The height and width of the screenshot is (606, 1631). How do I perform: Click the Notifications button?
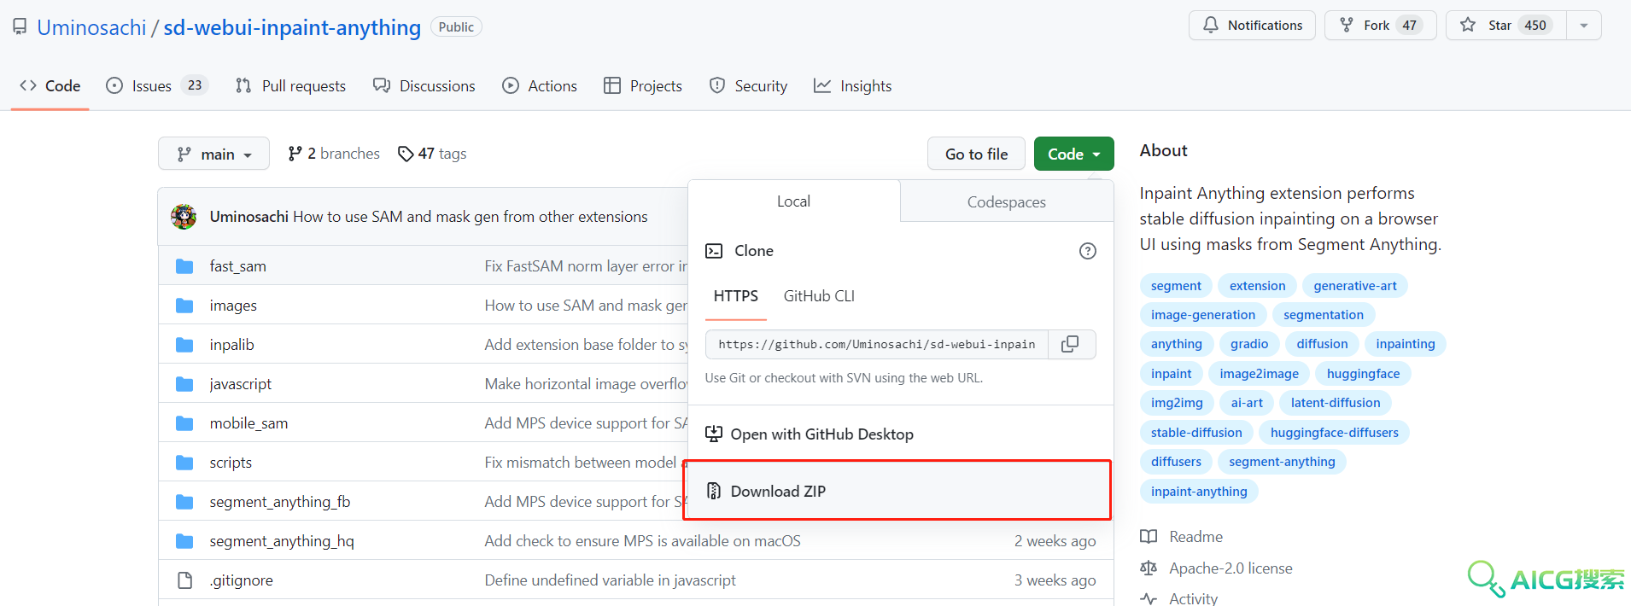pyautogui.click(x=1252, y=26)
